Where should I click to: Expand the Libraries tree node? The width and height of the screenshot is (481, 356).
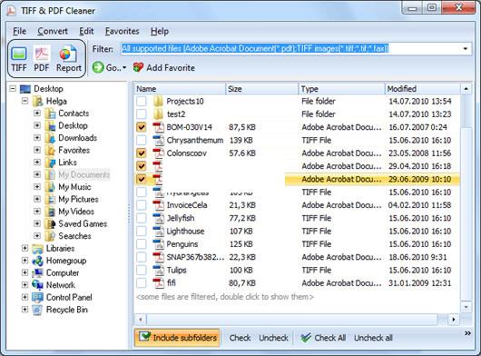(x=25, y=248)
